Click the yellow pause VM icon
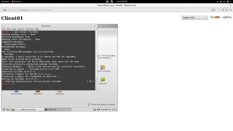 point(214,17)
